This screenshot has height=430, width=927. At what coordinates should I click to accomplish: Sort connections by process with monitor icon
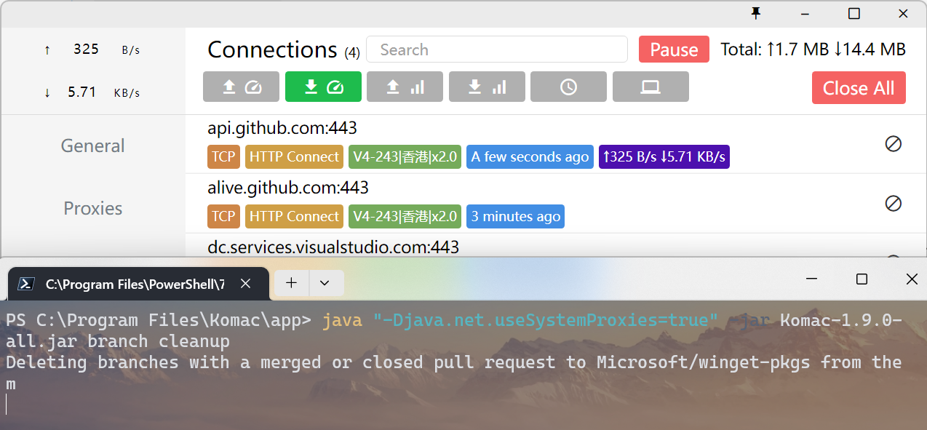point(651,87)
